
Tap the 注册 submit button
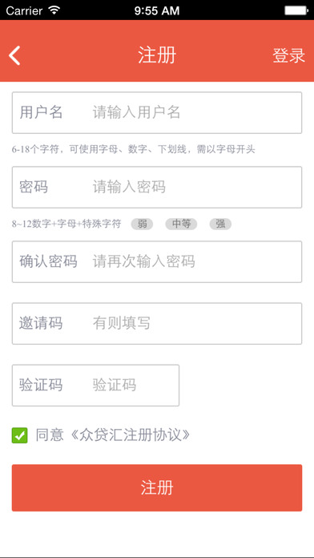tap(157, 487)
